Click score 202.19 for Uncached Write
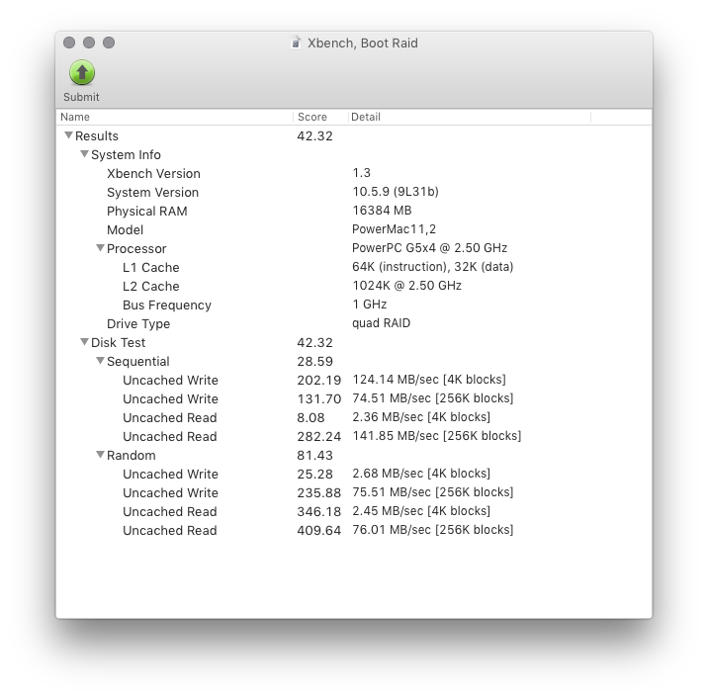Viewport: 708px width, 698px height. point(318,381)
